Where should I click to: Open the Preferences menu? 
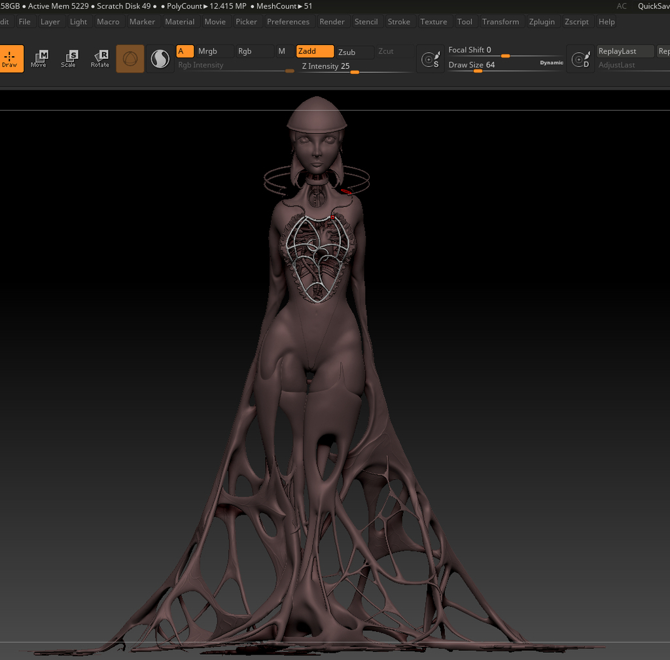pos(288,22)
